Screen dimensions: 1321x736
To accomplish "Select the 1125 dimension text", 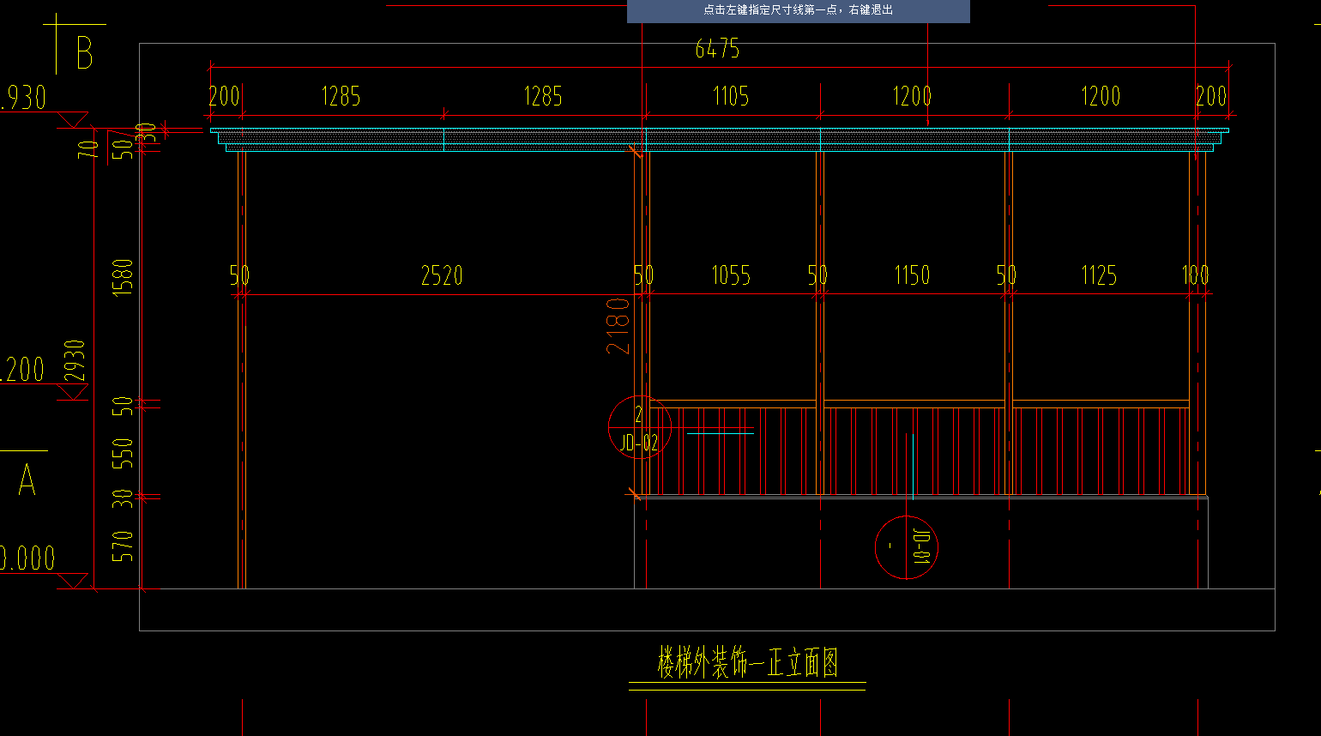I will click(1099, 275).
